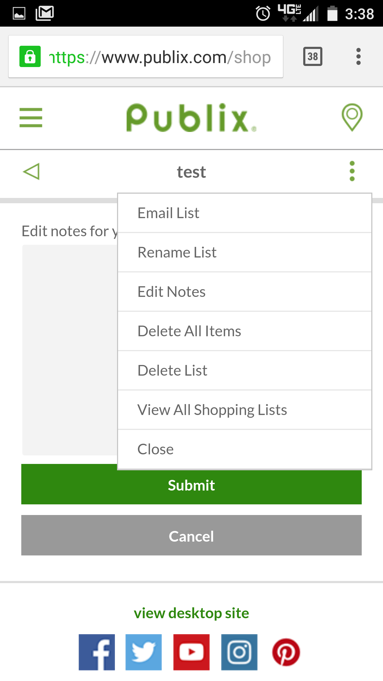The image size is (383, 681).
Task: Open the browser tab switcher showing 38
Action: pos(313,56)
